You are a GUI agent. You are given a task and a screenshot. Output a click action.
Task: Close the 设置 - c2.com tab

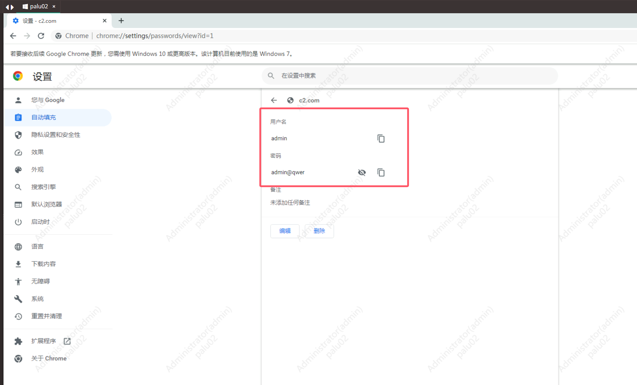coord(104,21)
